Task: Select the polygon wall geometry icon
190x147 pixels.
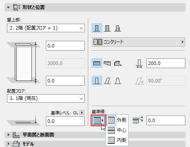Action: point(118,63)
